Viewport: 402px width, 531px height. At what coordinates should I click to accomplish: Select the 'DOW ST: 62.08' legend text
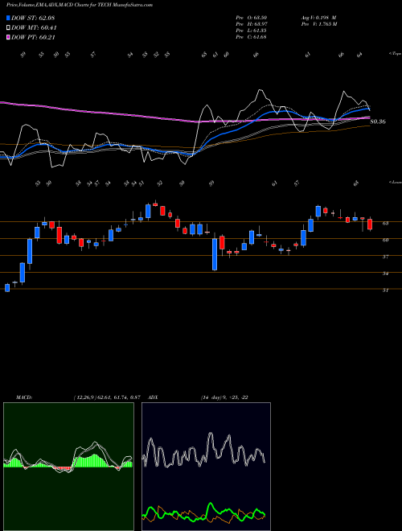click(x=33, y=18)
